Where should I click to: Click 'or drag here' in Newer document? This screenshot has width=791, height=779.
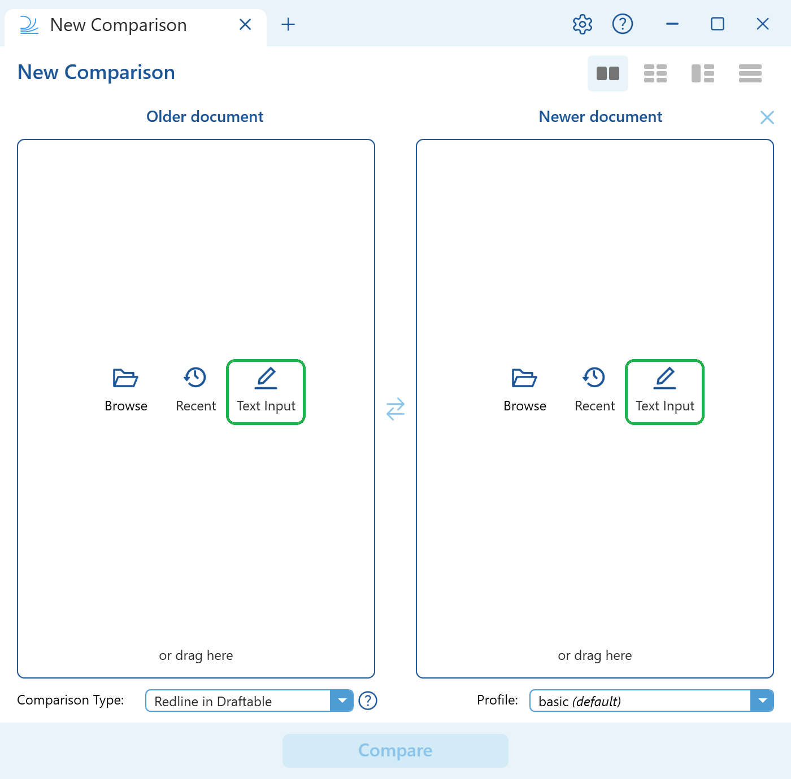(x=595, y=655)
